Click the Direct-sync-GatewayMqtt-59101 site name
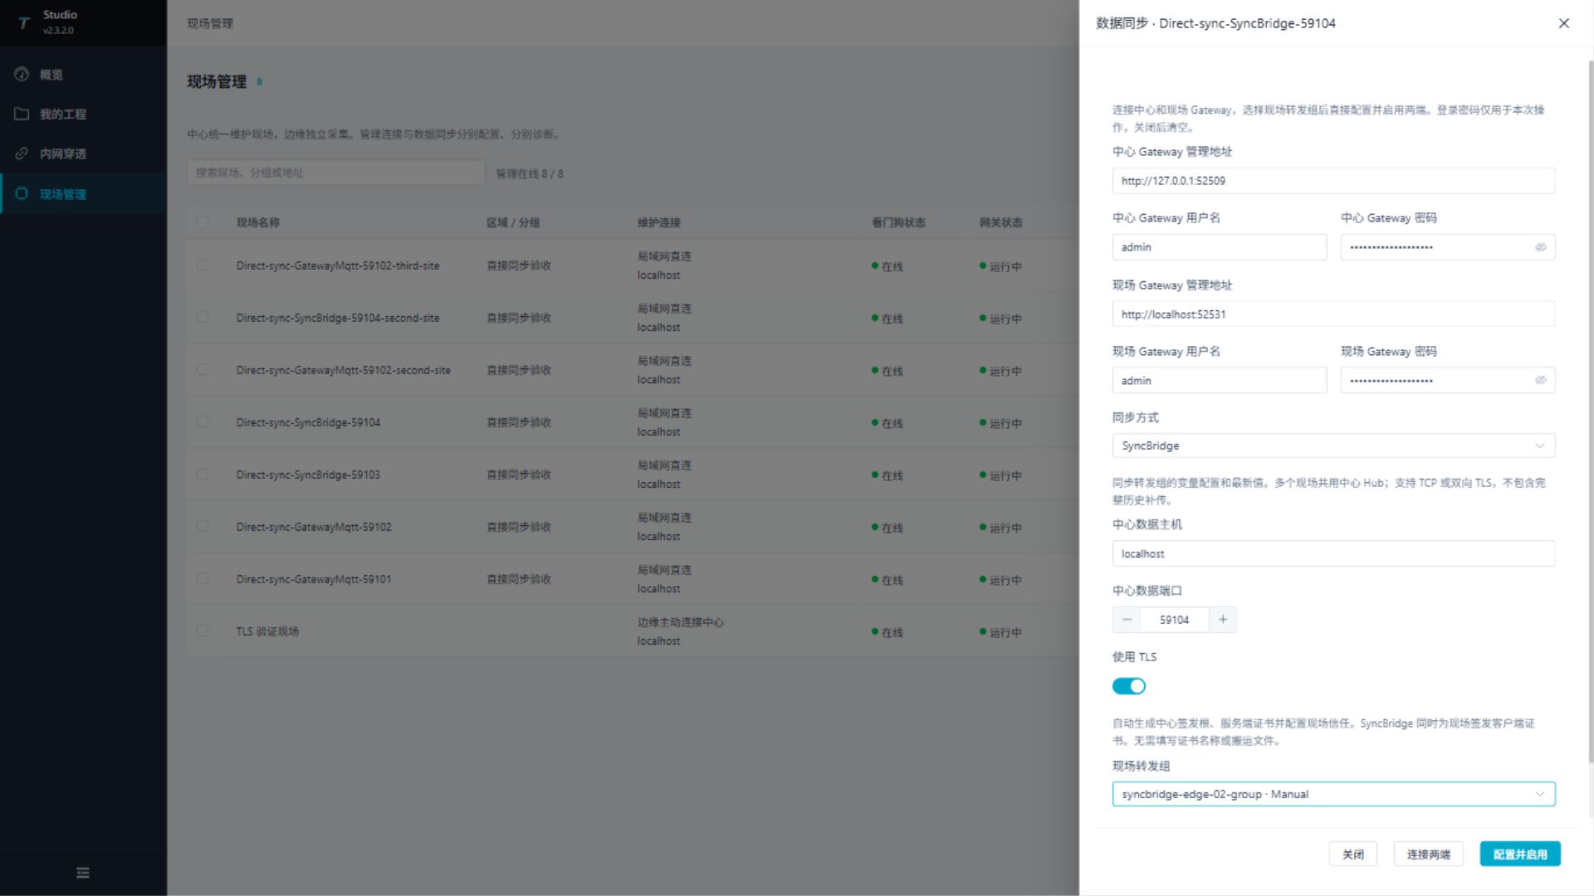This screenshot has height=896, width=1594. tap(314, 580)
